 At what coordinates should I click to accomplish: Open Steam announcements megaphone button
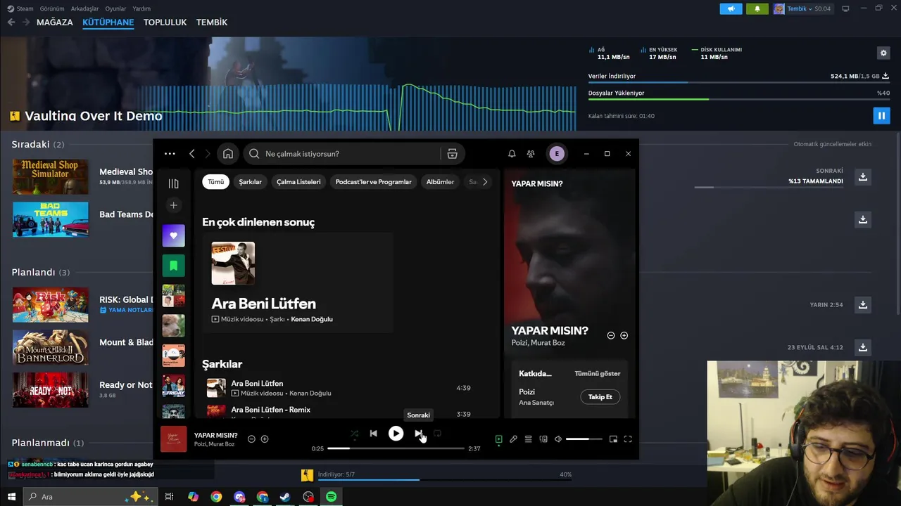(x=731, y=9)
